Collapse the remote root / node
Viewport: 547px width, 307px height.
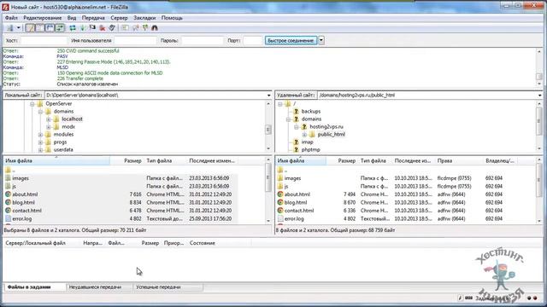[x=279, y=104]
